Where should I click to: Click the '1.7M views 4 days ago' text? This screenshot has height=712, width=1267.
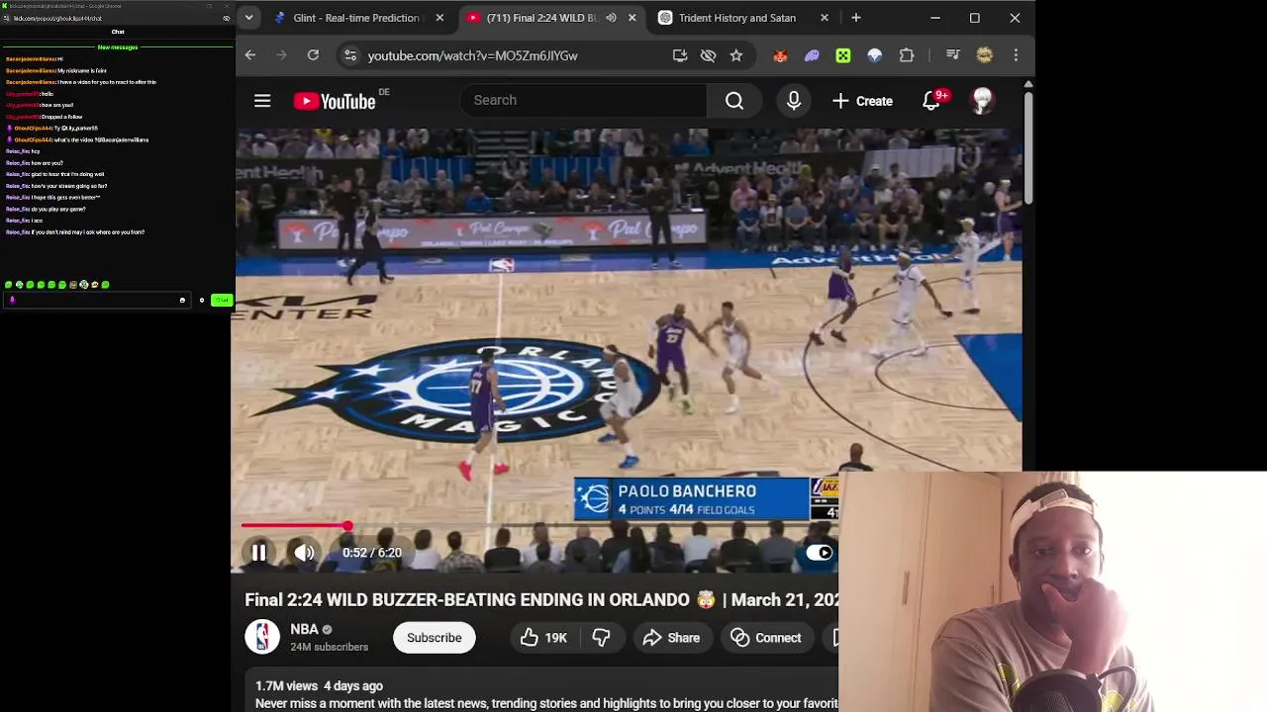(319, 685)
